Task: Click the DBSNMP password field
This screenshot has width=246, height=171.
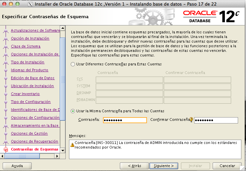Action: [129, 93]
